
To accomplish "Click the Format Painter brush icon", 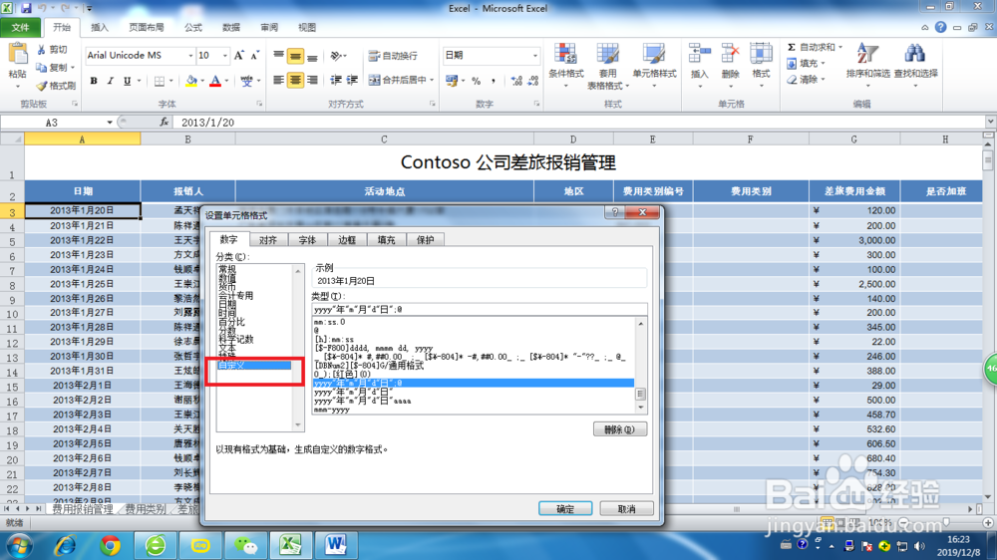I will click(42, 85).
